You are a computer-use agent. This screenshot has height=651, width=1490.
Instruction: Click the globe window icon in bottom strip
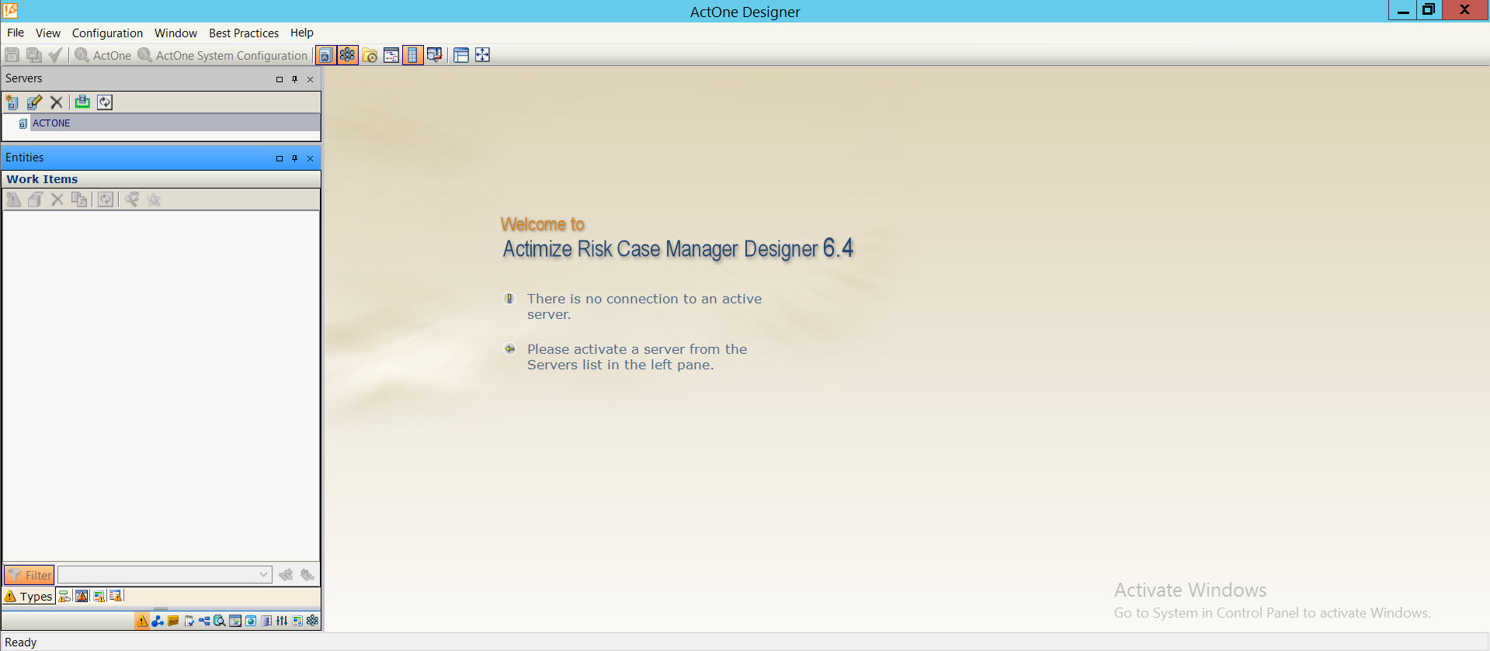251,621
